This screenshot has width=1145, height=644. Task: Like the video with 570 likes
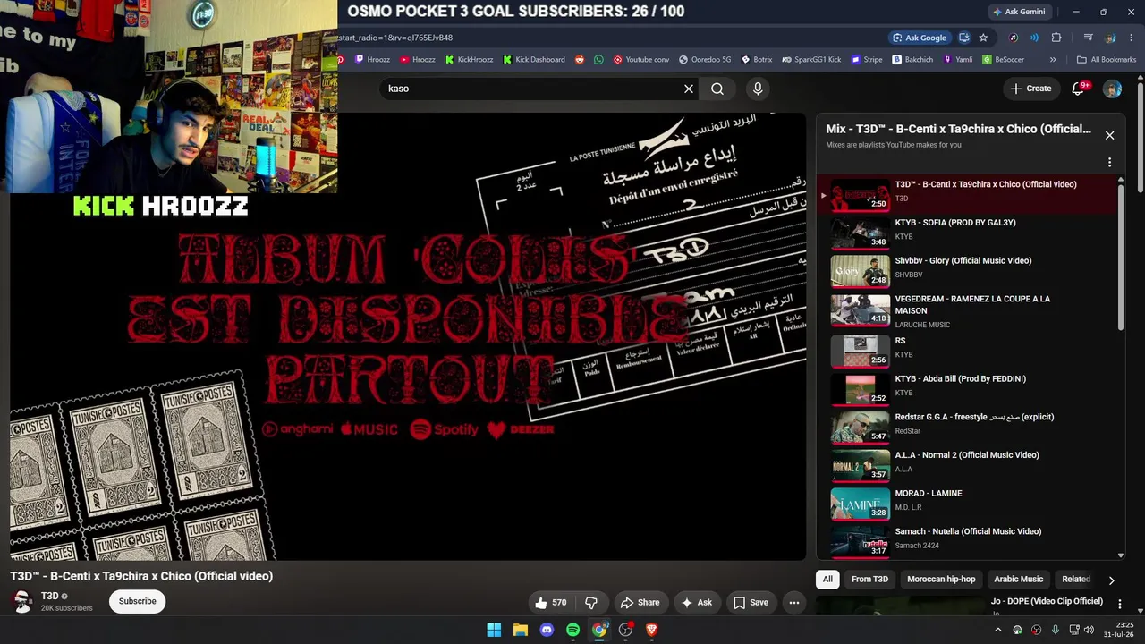[x=551, y=603]
